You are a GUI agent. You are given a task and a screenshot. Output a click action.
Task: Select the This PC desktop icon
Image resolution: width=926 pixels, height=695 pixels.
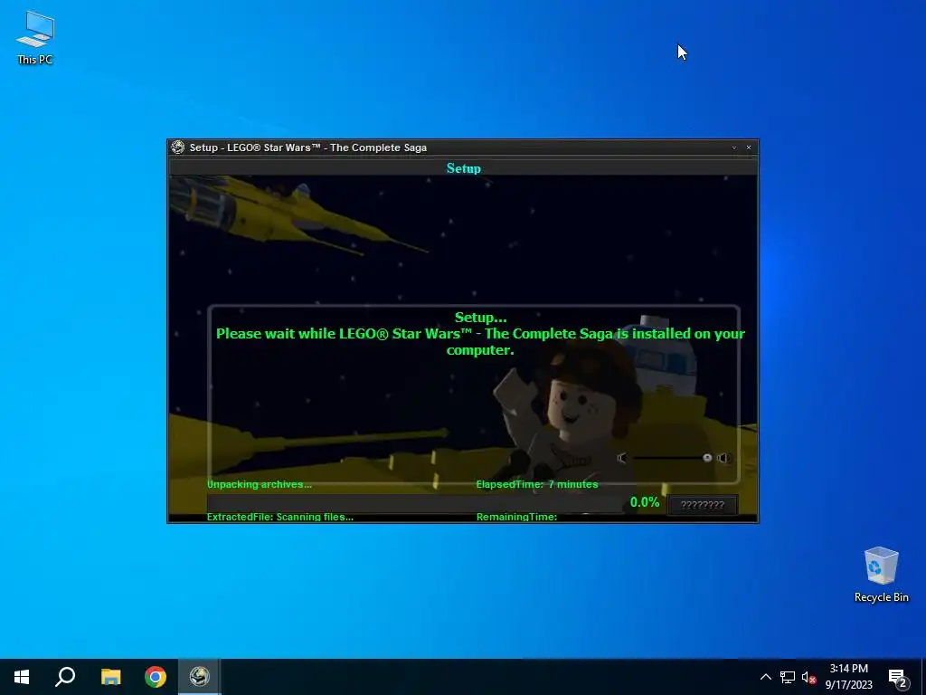tap(35, 38)
